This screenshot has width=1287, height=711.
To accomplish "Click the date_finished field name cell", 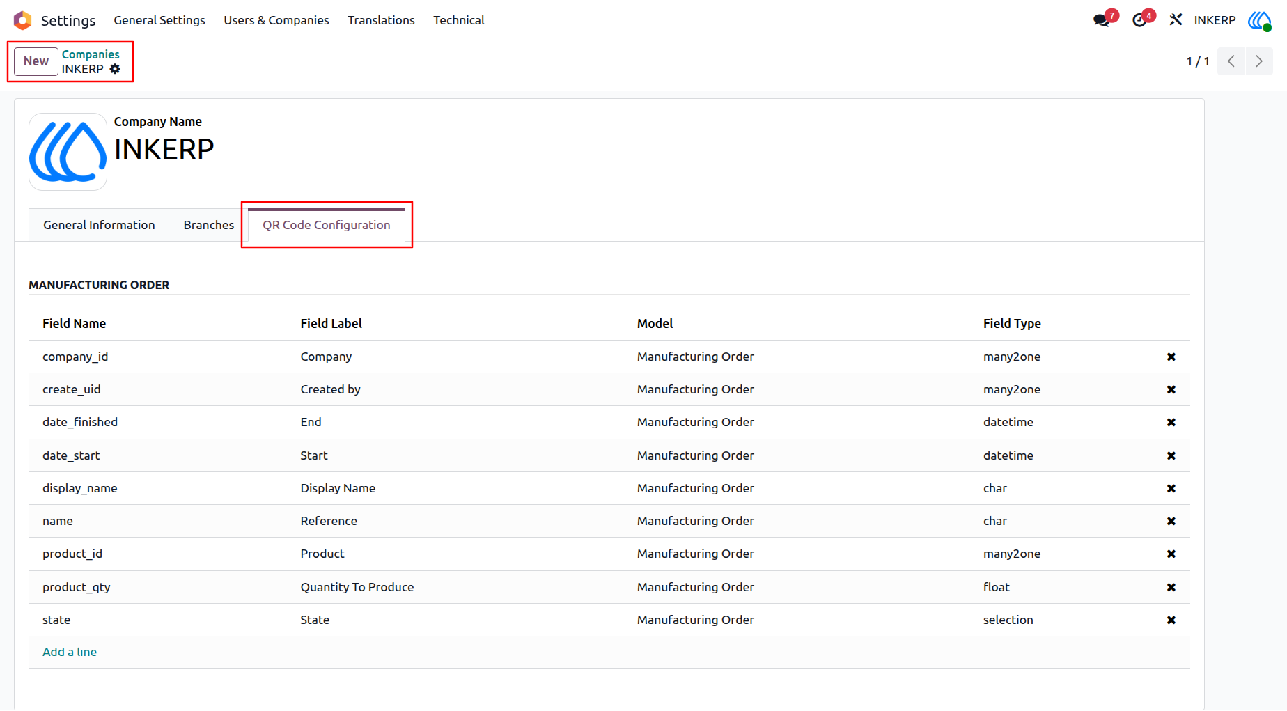I will [x=80, y=422].
